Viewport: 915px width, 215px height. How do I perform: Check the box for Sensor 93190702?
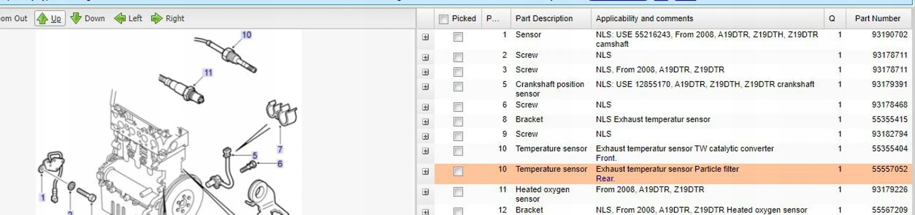tap(458, 37)
